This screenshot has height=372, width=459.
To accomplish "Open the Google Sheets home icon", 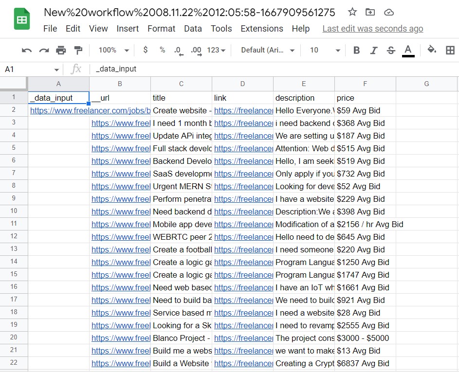I will (22, 19).
